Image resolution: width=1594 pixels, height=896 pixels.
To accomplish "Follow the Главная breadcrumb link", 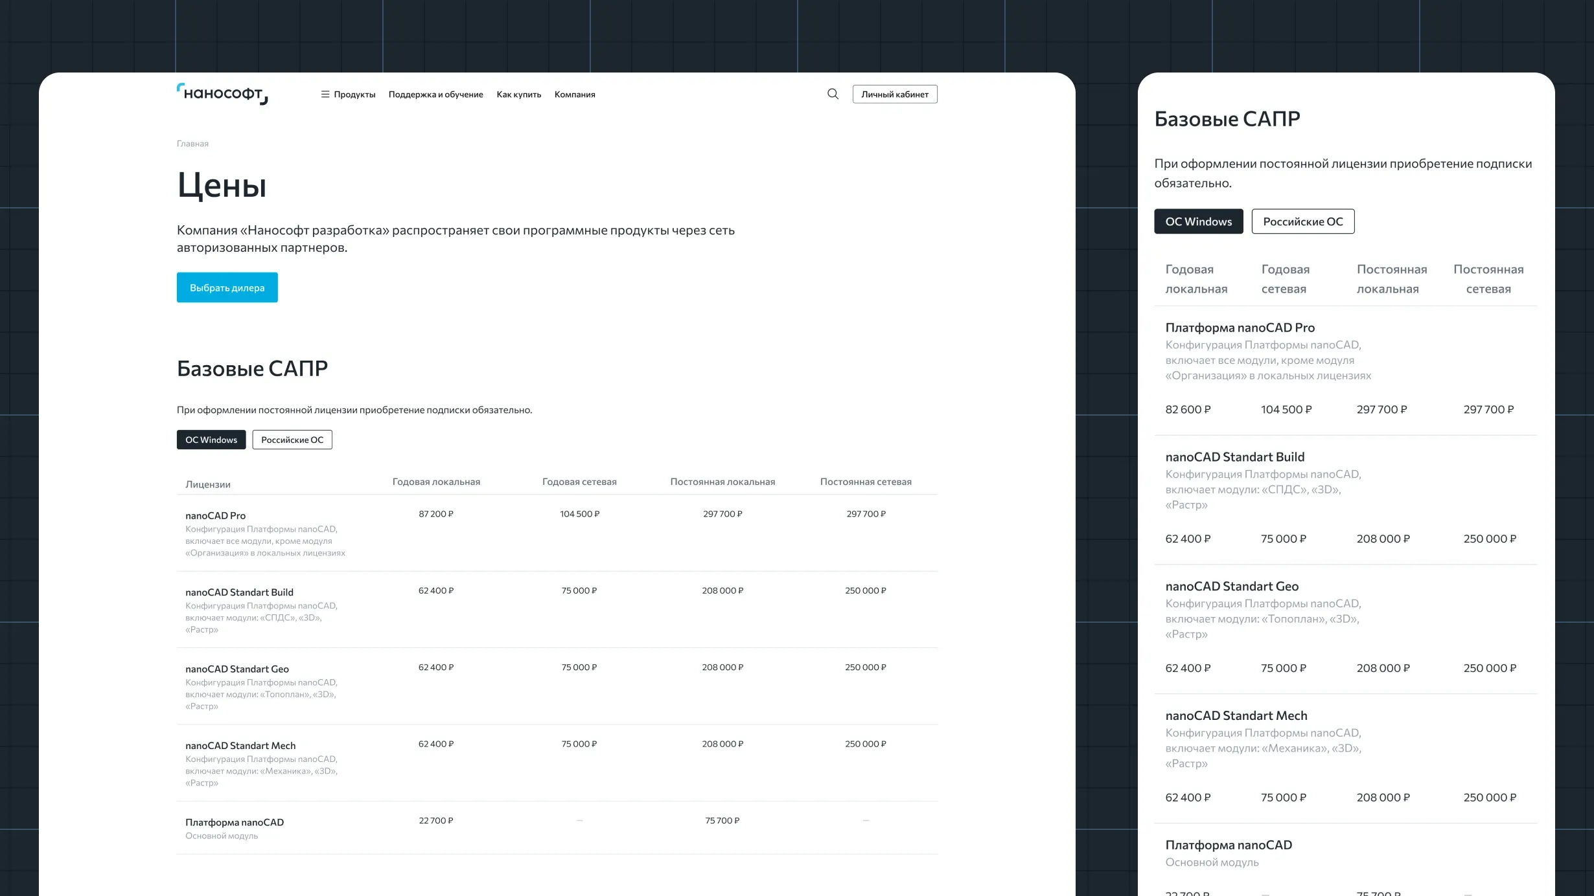I will [x=192, y=144].
